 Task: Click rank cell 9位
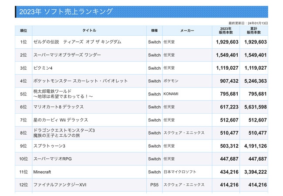24,146
